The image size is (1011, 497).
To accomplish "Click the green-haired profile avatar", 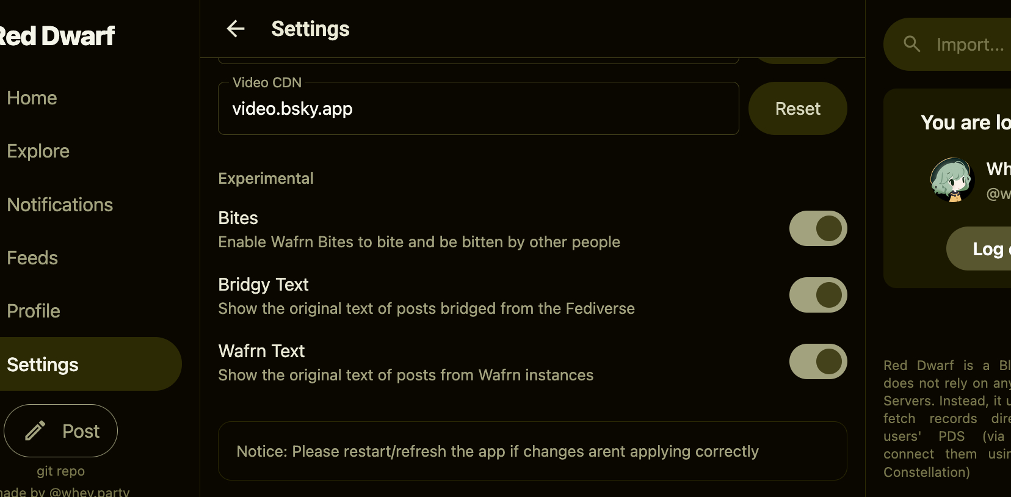I will (952, 180).
